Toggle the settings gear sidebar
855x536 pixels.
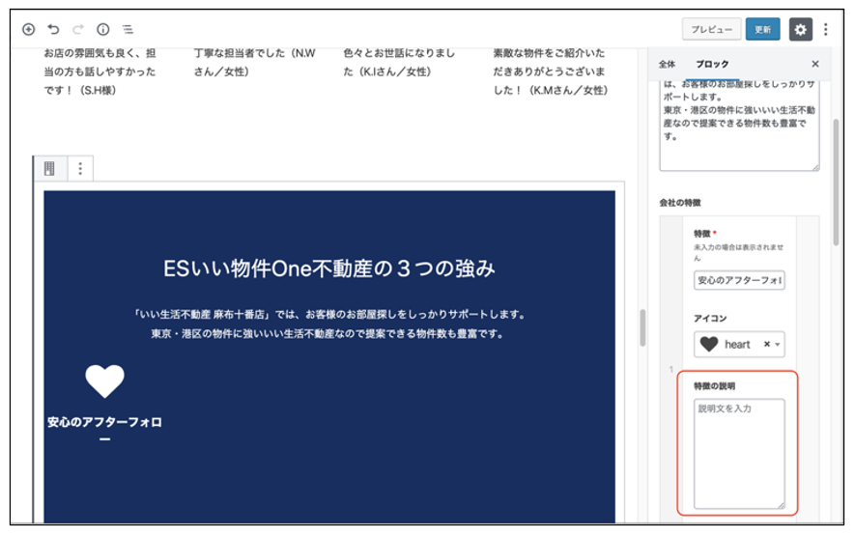(800, 30)
